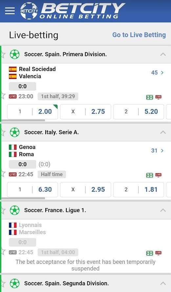Collapse the France Ligue 1 section

(x=163, y=210)
